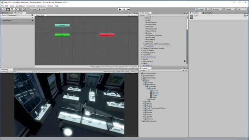Toggle Global handle rotation button
The image size is (249, 140).
[42, 9]
